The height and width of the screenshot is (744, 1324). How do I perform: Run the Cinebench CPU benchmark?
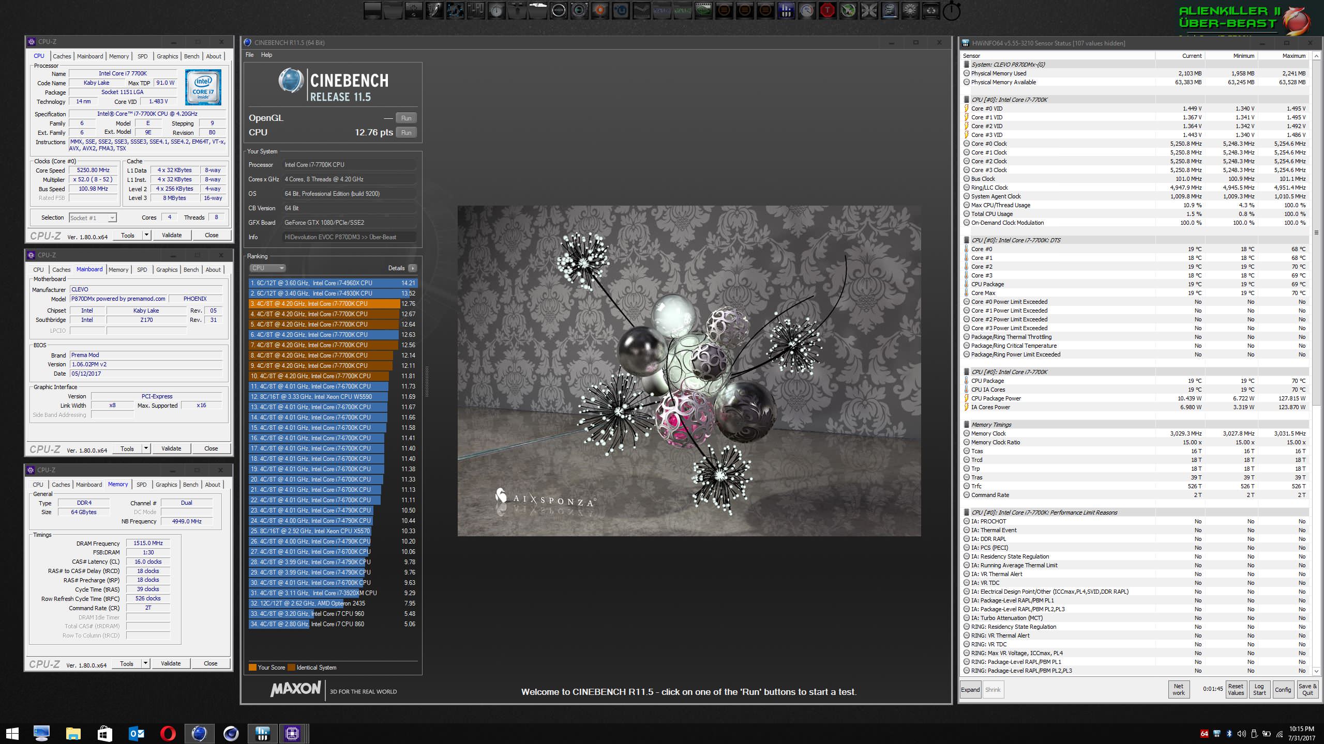point(407,133)
